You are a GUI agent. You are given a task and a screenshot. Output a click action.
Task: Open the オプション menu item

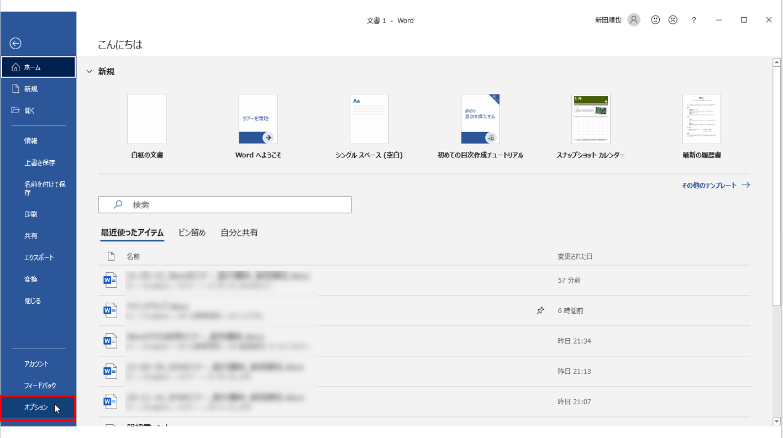pyautogui.click(x=36, y=408)
